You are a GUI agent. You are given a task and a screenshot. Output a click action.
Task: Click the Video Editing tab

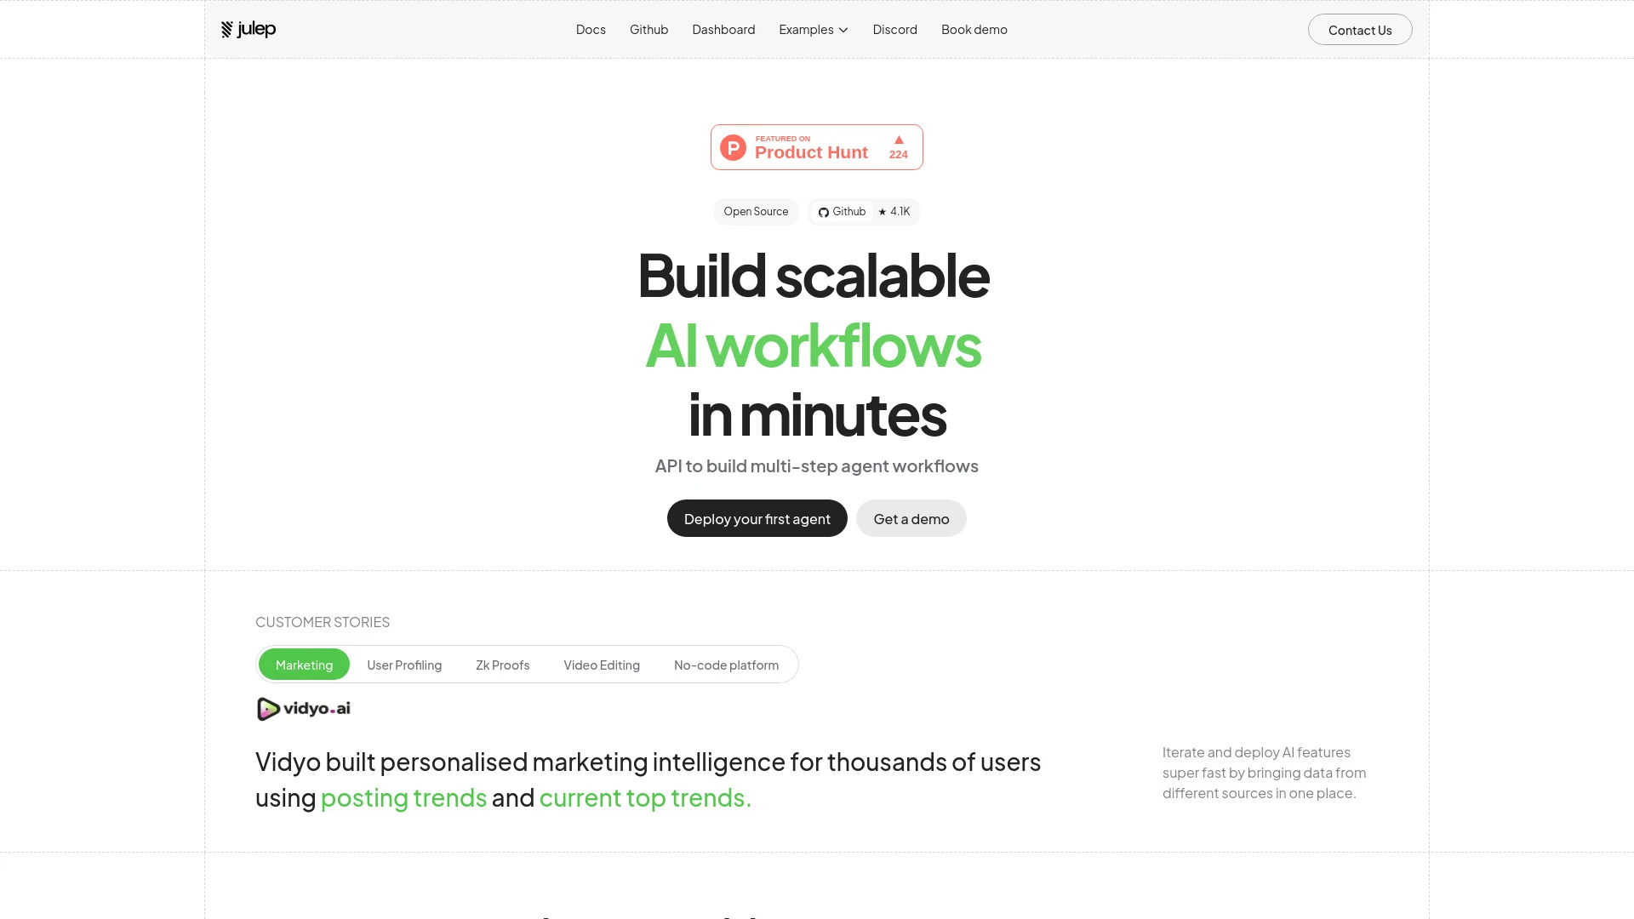point(602,665)
